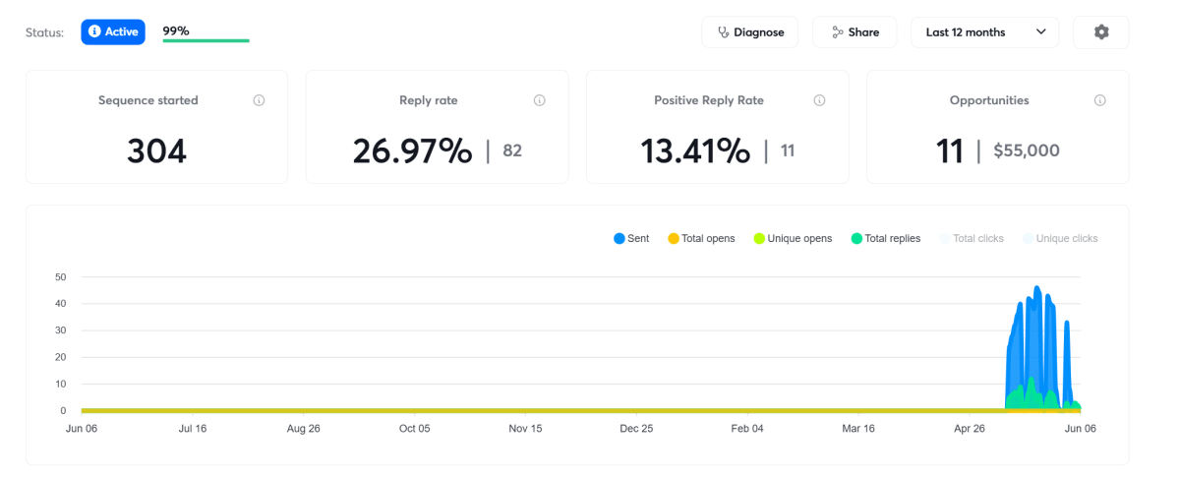The height and width of the screenshot is (477, 1180).
Task: Click the Reply rate card title
Action: (x=429, y=100)
